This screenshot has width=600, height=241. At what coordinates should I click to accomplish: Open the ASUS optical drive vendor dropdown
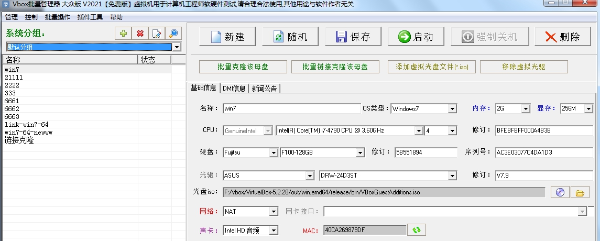[310, 176]
